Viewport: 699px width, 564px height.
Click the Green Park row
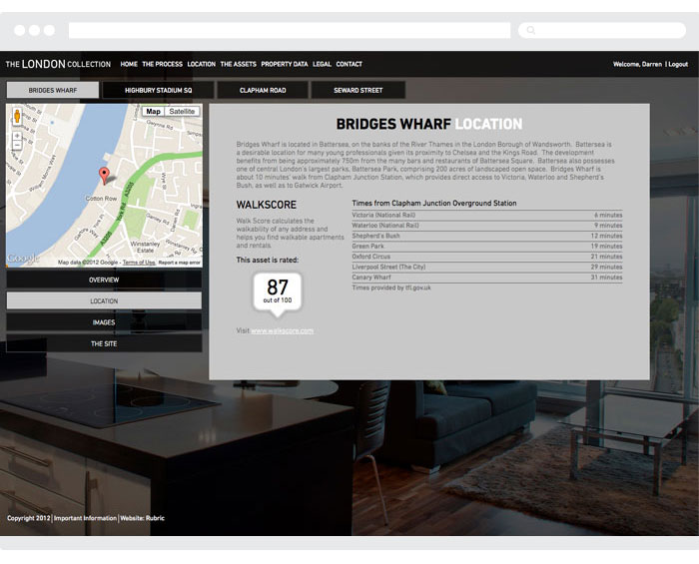487,246
